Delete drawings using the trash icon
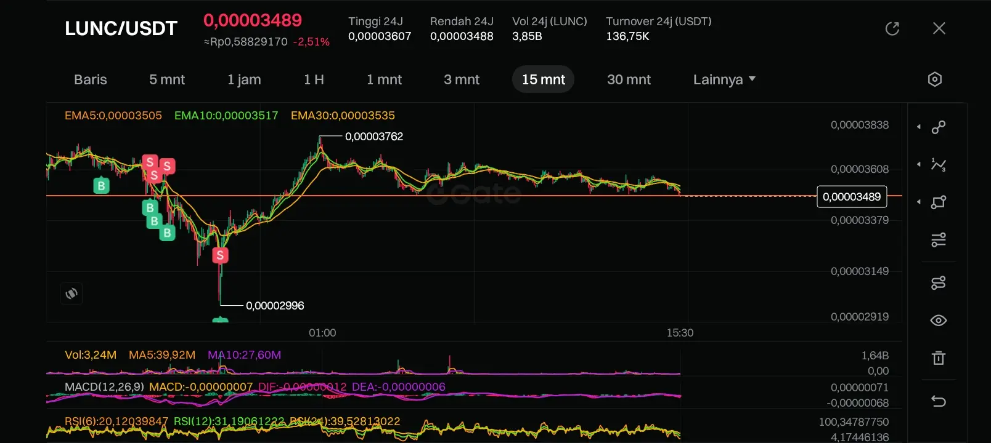Image resolution: width=991 pixels, height=443 pixels. (939, 358)
